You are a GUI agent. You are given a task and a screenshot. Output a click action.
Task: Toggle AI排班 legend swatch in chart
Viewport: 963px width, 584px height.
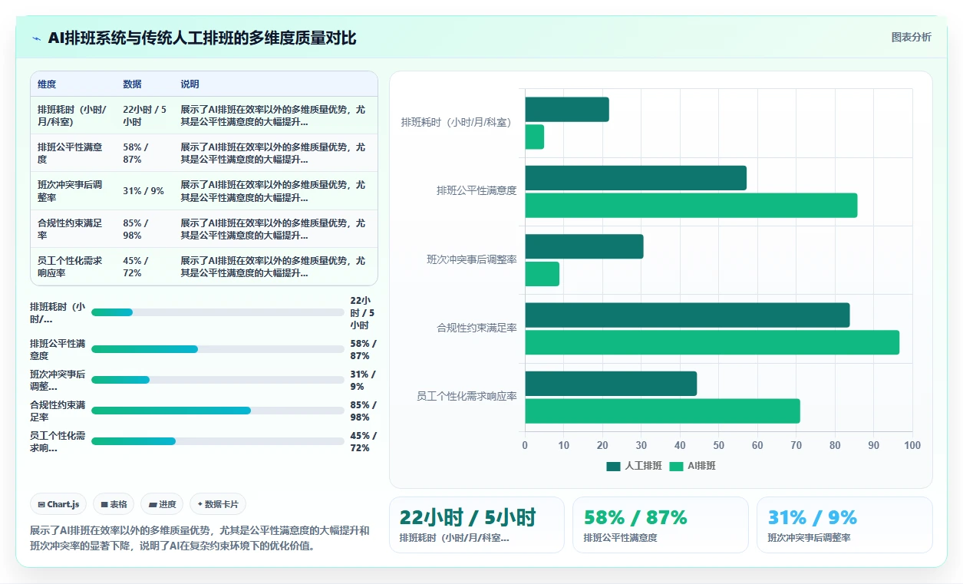tap(676, 466)
